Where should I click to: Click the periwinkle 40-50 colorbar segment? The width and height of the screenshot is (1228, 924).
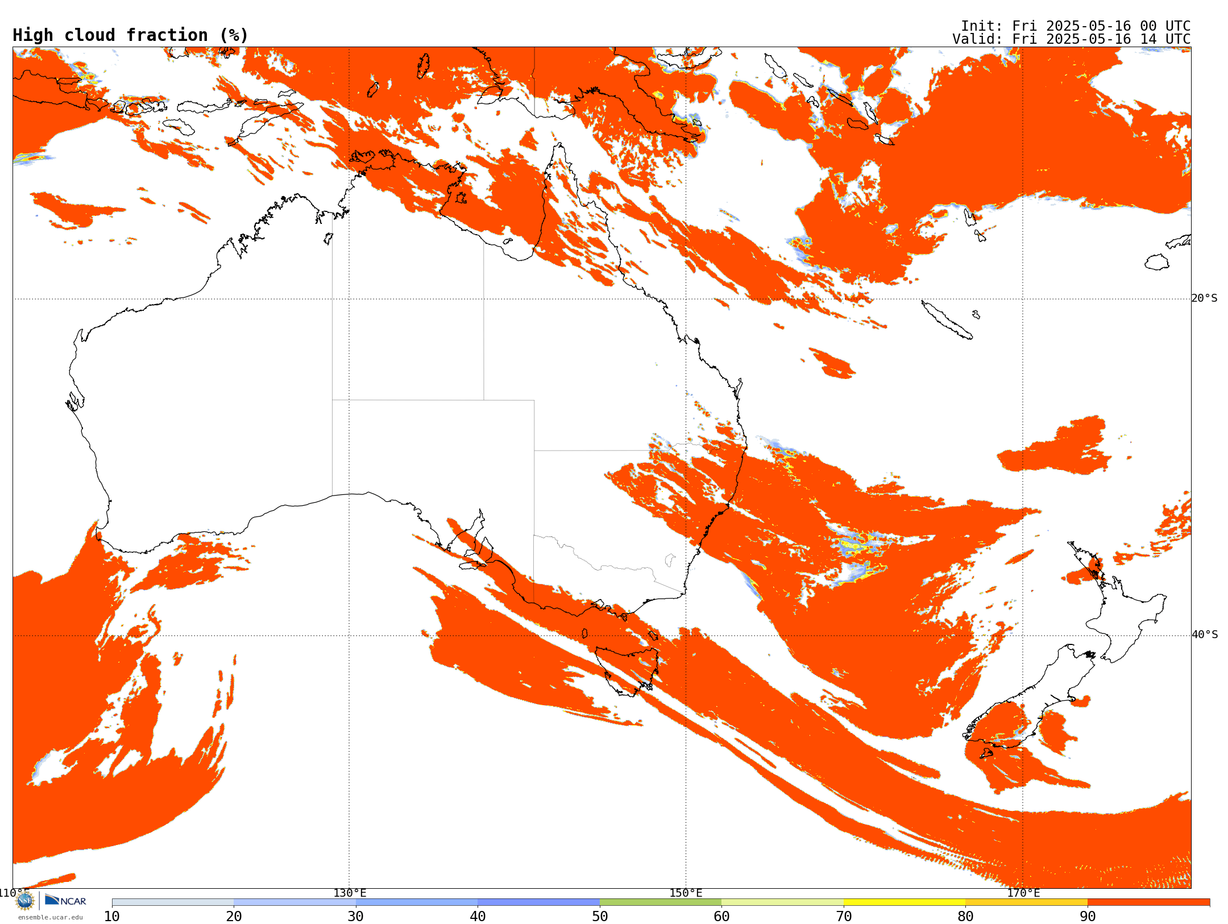point(538,902)
